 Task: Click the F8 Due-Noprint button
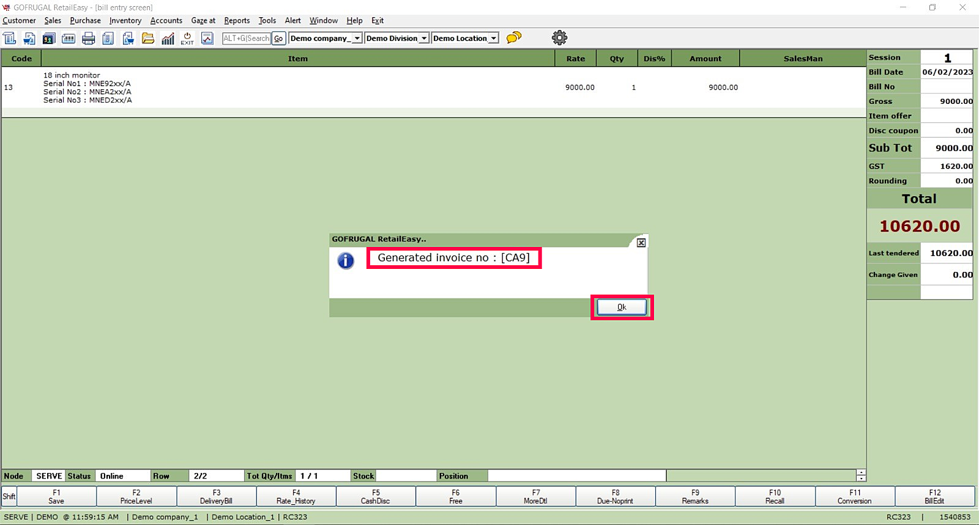[x=616, y=496]
